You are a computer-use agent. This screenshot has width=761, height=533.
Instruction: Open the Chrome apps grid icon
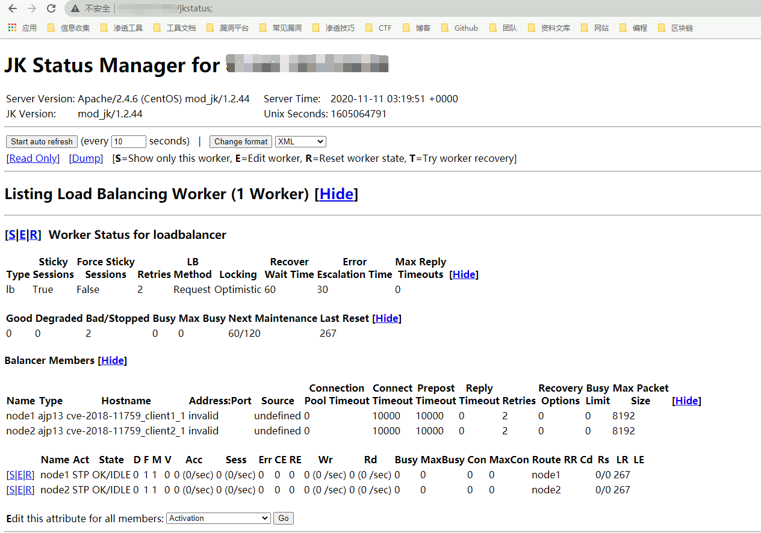[12, 28]
